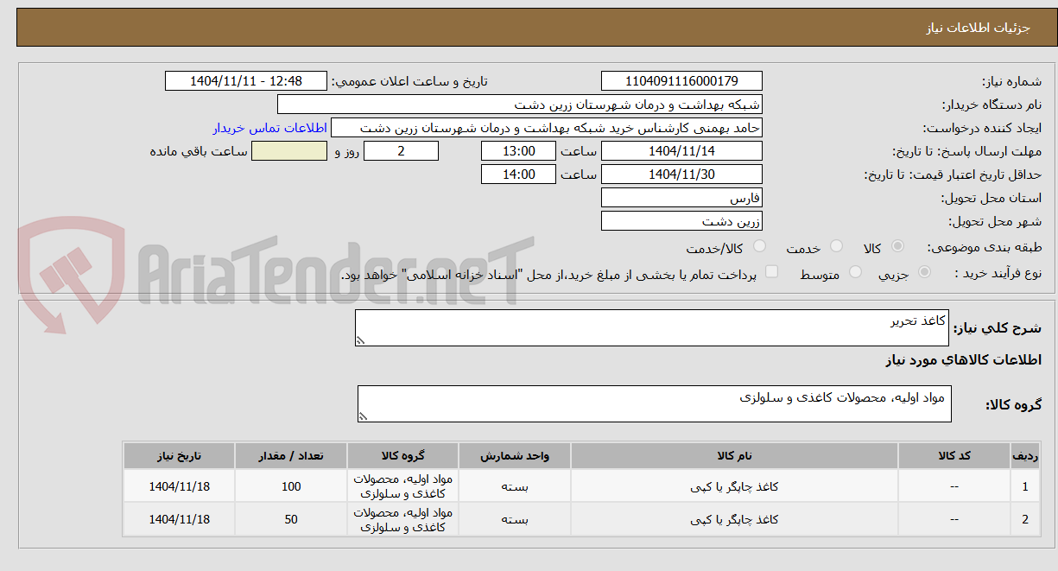This screenshot has height=571, width=1058.
Task: Click empty remaining hours field
Action: [289, 151]
